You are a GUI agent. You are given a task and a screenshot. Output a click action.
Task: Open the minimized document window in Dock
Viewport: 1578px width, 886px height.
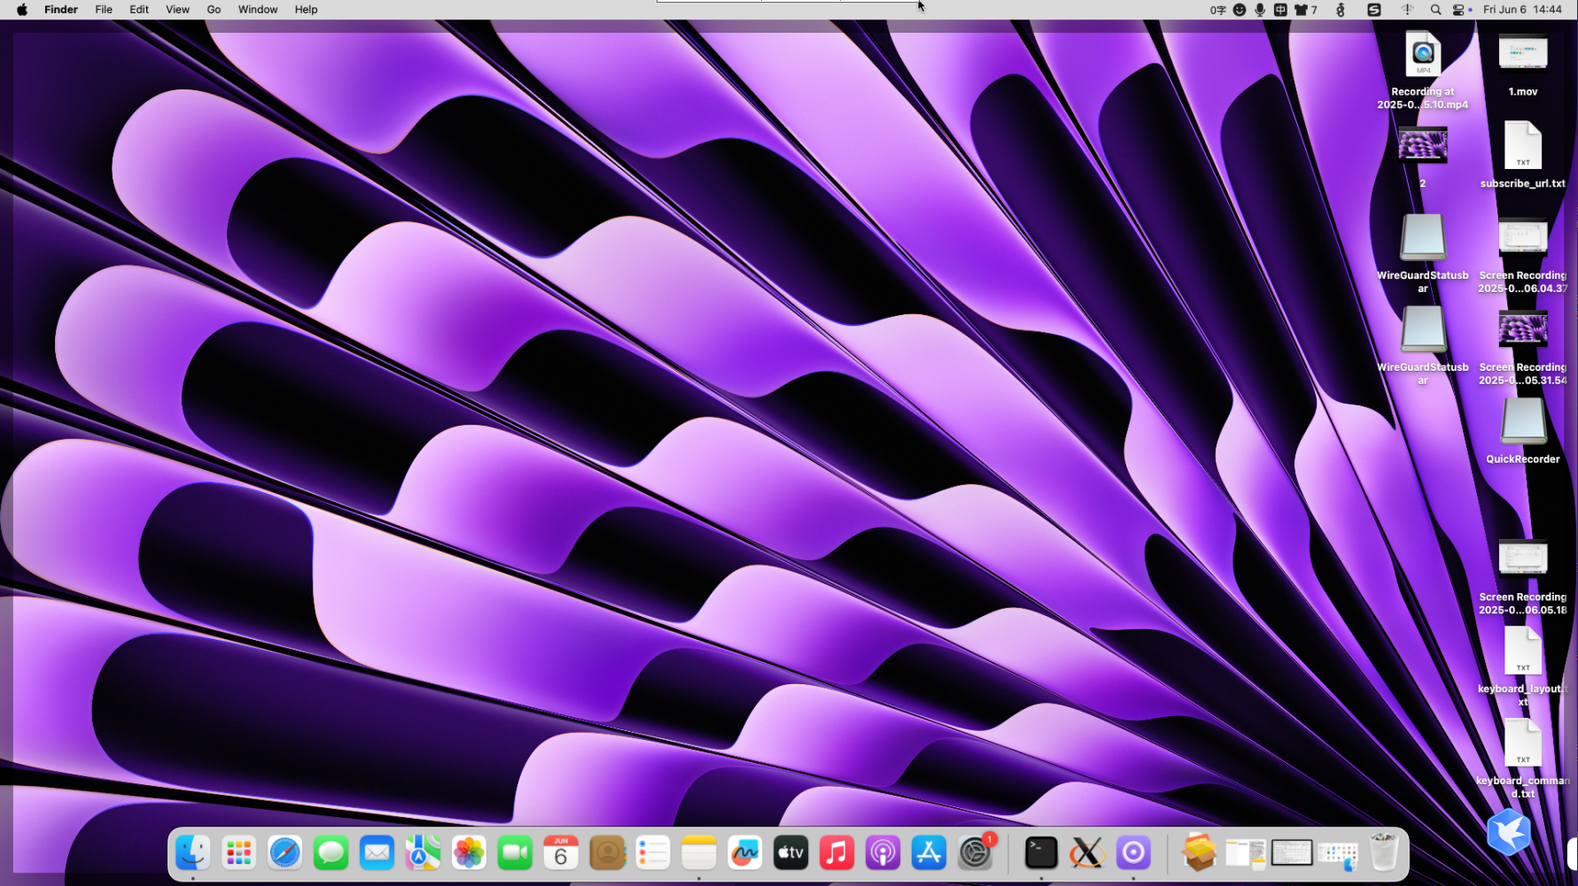click(x=1245, y=853)
